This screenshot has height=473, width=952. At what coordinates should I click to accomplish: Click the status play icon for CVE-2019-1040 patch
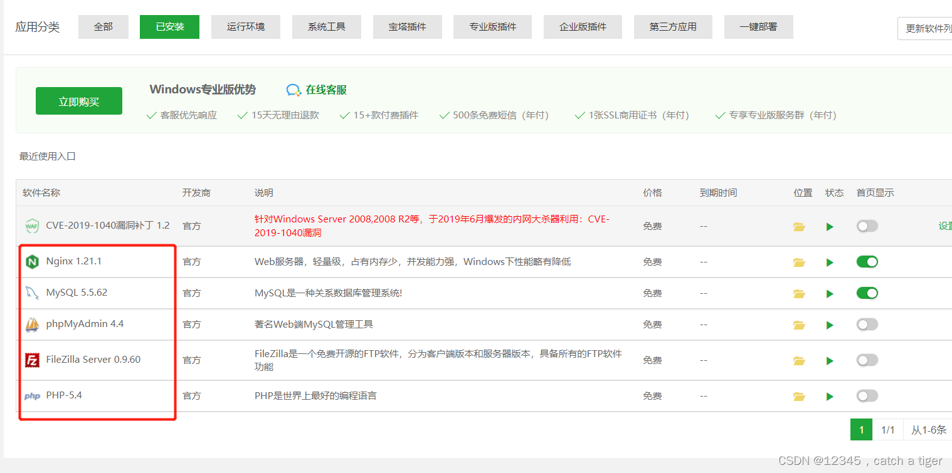[830, 227]
